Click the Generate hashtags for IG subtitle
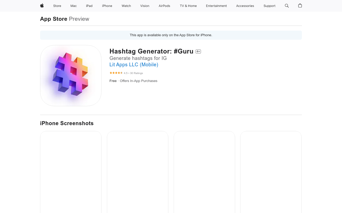Viewport: 342px width, 213px height. [138, 58]
